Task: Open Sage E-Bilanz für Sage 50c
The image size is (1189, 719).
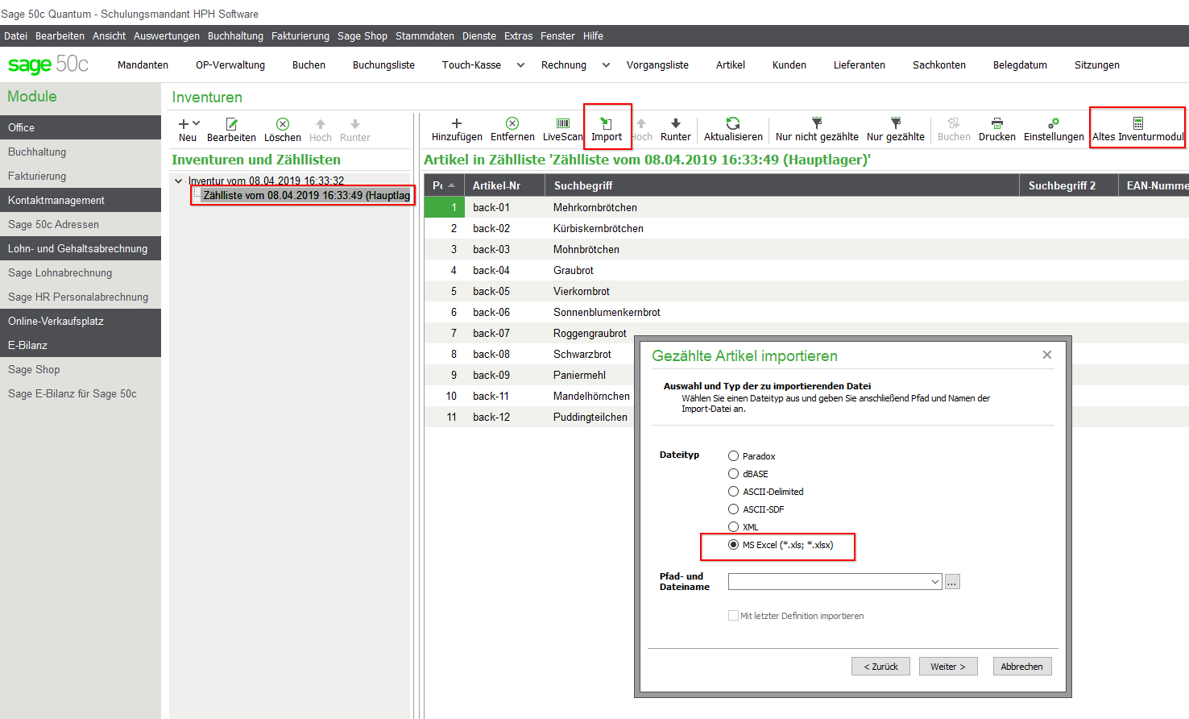Action: coord(81,393)
